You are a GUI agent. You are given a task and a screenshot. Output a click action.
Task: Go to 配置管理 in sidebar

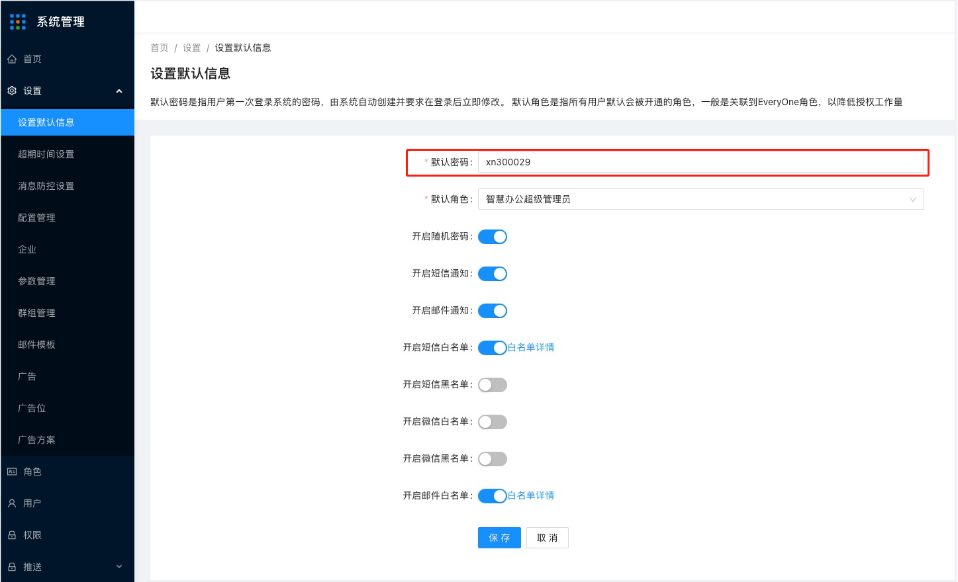tap(68, 218)
